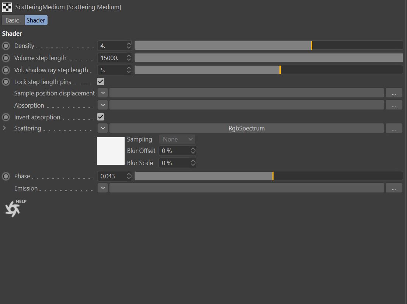This screenshot has width=407, height=304.
Task: Click the Vol. shadow ray step length stepper
Action: 129,70
